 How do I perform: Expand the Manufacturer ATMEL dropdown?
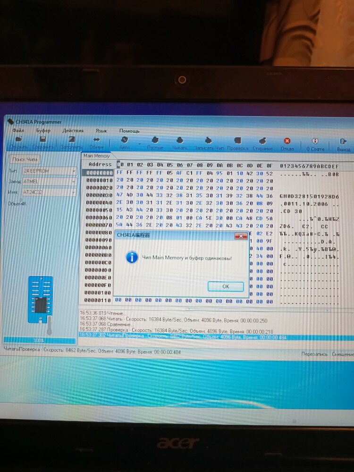coord(74,182)
